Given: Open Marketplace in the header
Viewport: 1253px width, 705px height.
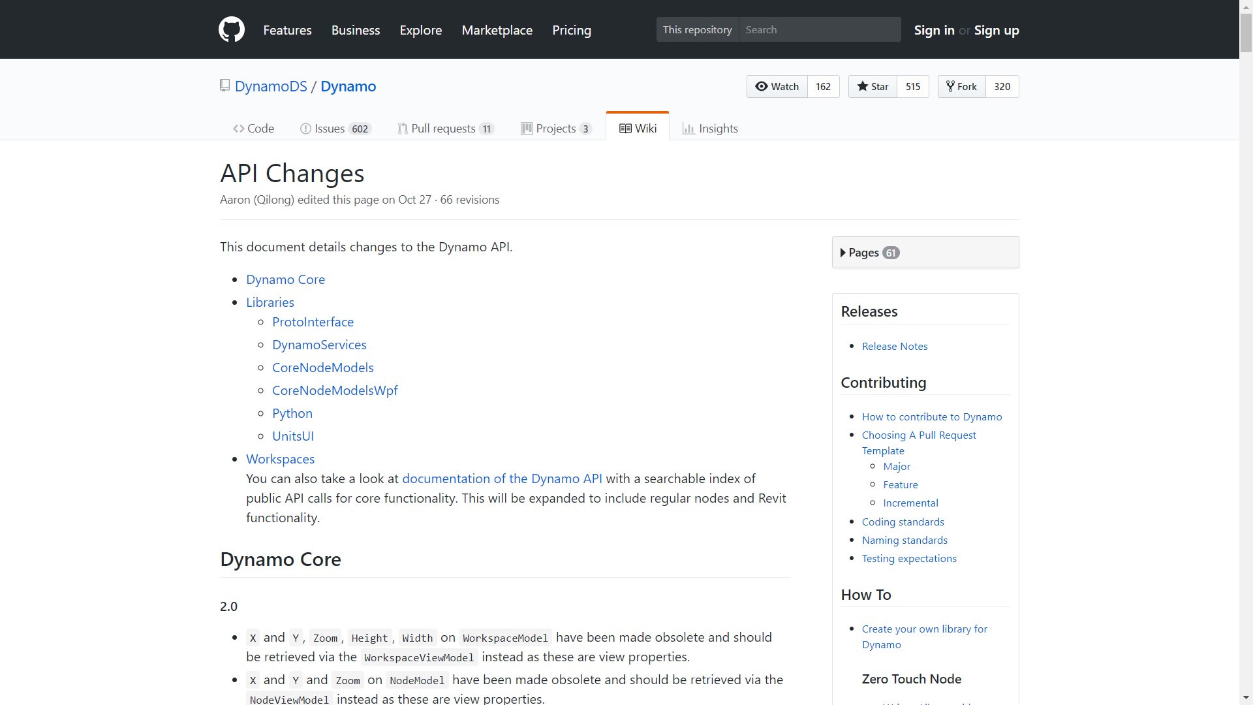Looking at the screenshot, I should 497,30.
